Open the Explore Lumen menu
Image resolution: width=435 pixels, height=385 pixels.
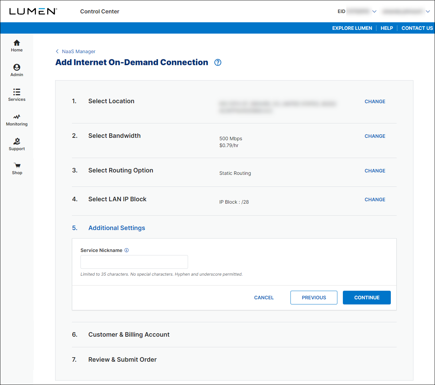coord(352,28)
